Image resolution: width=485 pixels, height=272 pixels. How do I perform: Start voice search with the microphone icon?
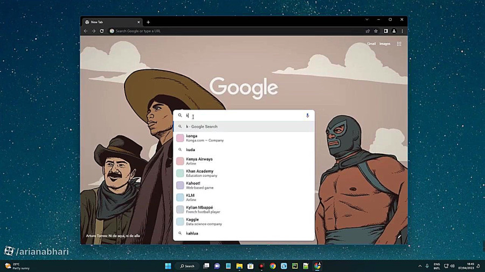[x=308, y=116]
